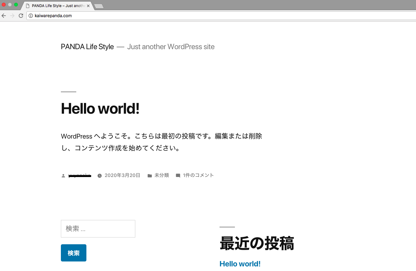The image size is (416, 271).
Task: Select the PANDA Life Style browser tab
Action: click(x=57, y=6)
